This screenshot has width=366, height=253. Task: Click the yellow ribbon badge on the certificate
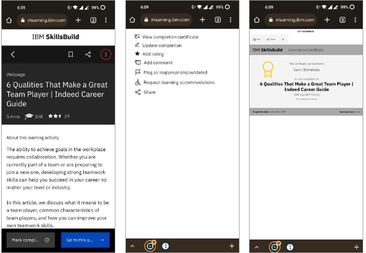[268, 69]
